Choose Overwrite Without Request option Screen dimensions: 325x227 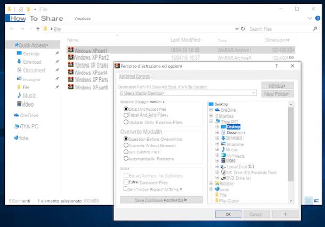[126, 145]
